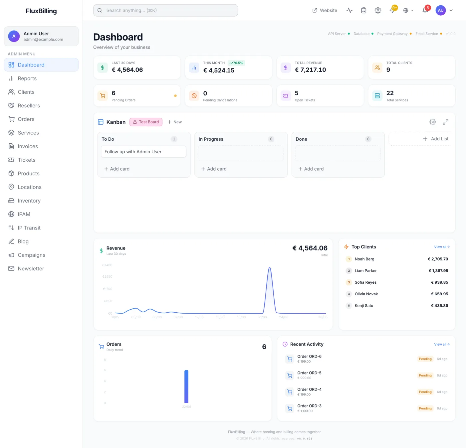The width and height of the screenshot is (466, 448).
Task: Open Olivia Novak in Top Clients
Action: (397, 294)
